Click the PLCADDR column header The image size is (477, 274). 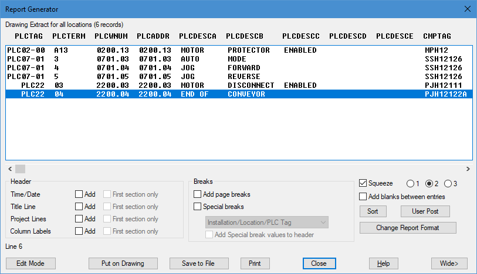pyautogui.click(x=153, y=36)
